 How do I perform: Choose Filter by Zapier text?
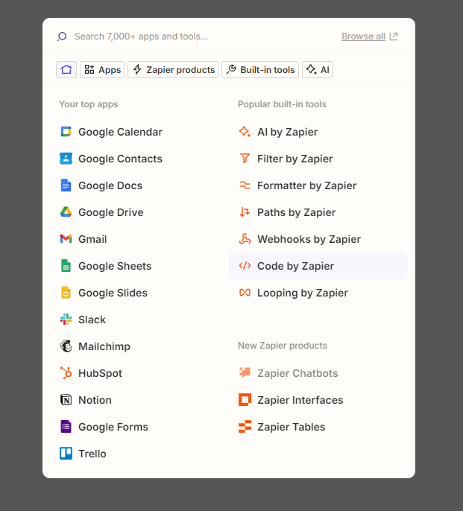[295, 159]
